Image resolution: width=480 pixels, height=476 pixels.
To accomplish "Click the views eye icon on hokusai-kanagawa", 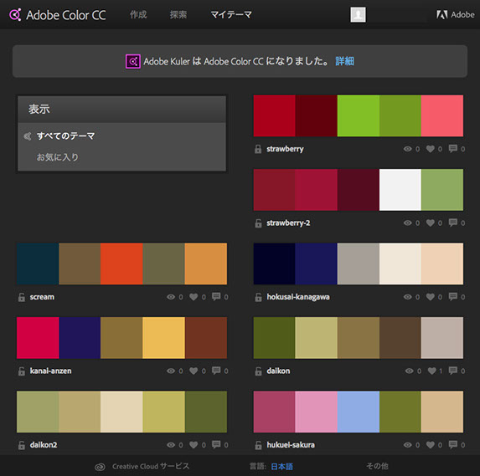I will tap(407, 297).
